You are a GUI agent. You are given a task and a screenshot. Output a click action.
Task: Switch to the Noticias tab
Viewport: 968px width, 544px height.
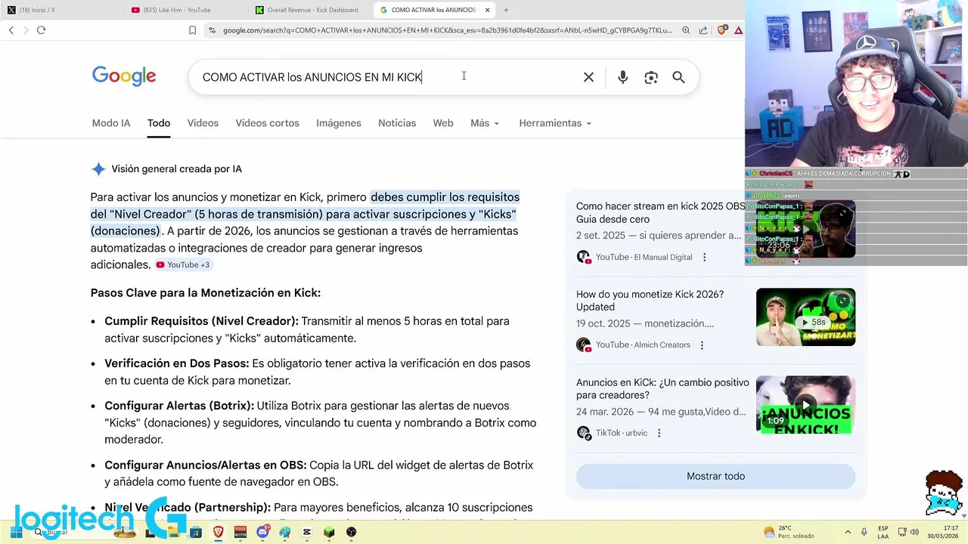pos(397,123)
